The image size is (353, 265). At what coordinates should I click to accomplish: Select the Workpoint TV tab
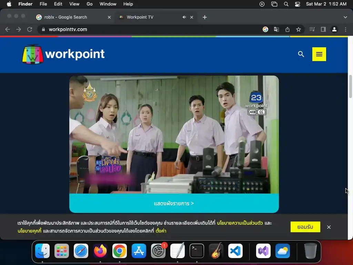tap(156, 17)
